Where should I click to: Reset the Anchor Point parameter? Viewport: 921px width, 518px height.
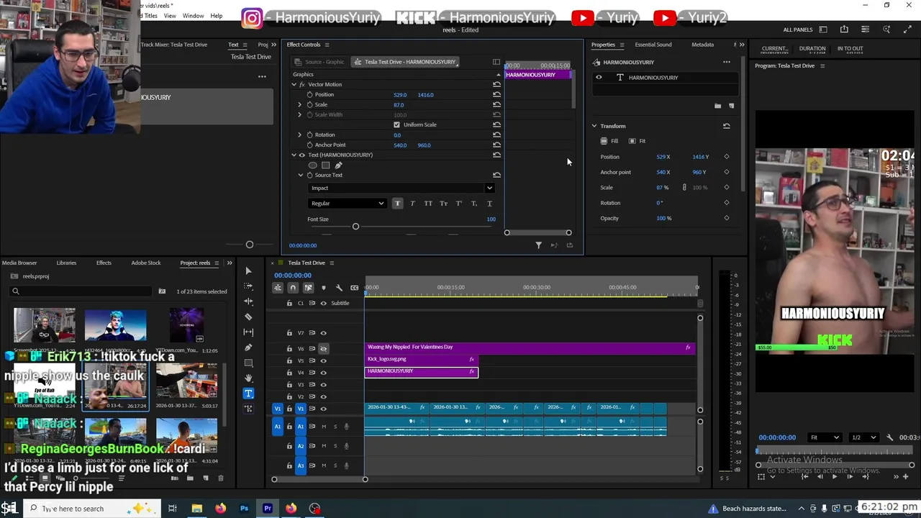496,145
